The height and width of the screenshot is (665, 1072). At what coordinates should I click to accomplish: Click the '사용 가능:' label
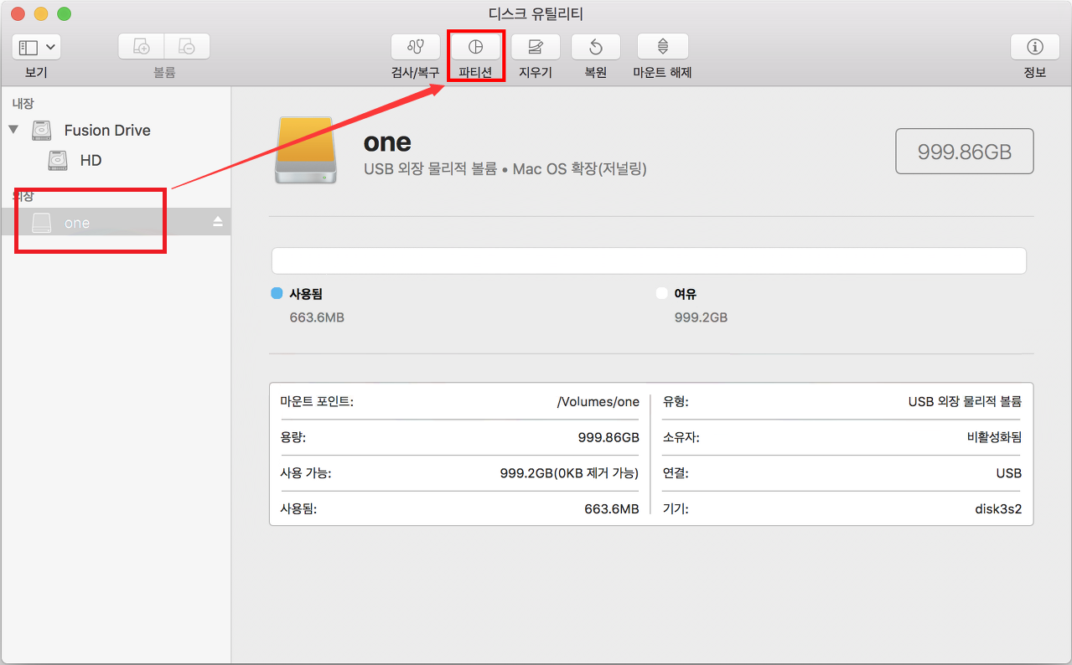pyautogui.click(x=306, y=473)
